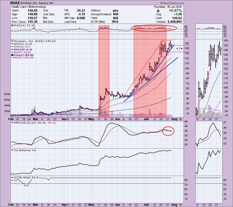This screenshot has height=207, width=233.
Task: Click the High price 148.88
Action: click(33, 14)
